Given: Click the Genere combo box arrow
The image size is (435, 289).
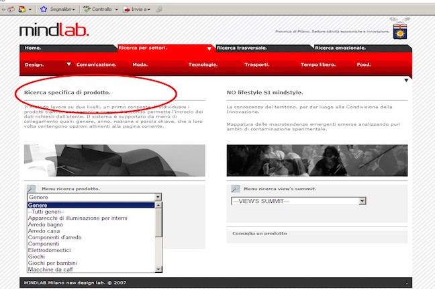Looking at the screenshot, I should (x=158, y=197).
